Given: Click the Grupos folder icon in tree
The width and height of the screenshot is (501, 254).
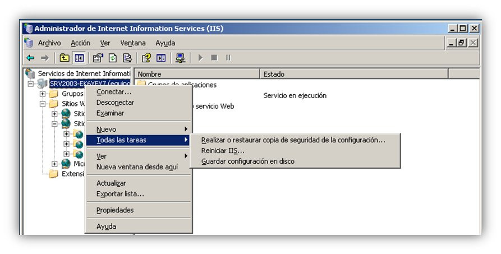Looking at the screenshot, I should (x=54, y=94).
